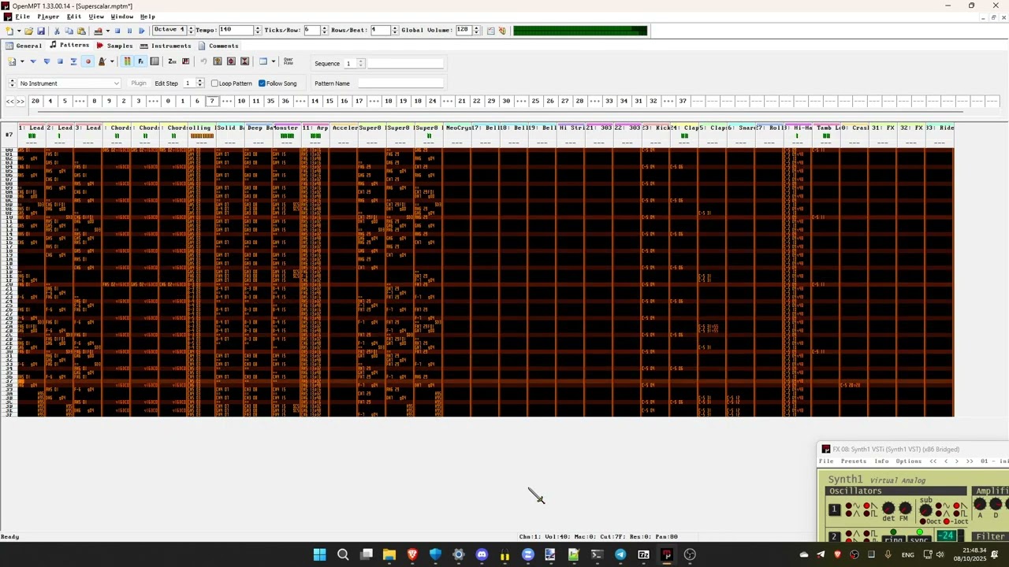1009x567 pixels.
Task: Open the No Instrument dropdown
Action: tap(69, 83)
